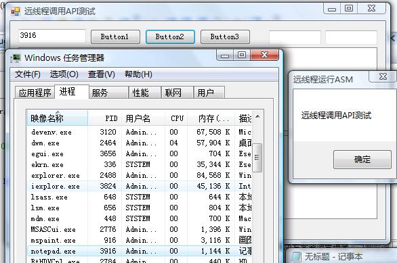Click the 远线程调用API测试 message text
The image size is (397, 263).
click(x=336, y=116)
